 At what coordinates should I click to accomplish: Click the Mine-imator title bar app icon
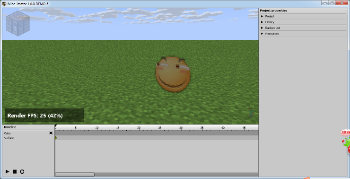(4, 4)
